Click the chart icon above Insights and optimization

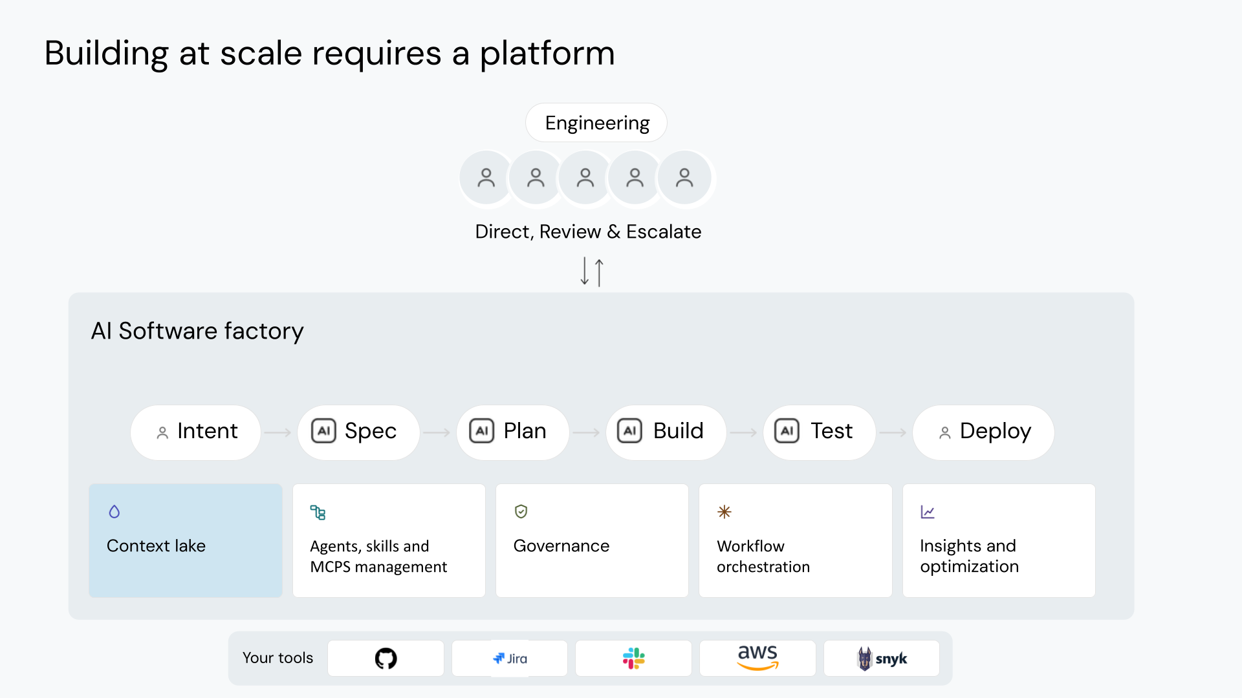coord(928,512)
